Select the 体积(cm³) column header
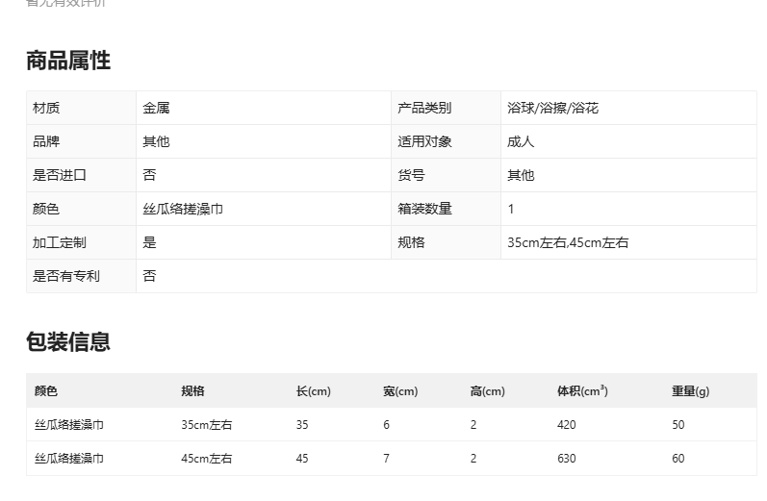Screen dimensions: 767x501 point(582,391)
